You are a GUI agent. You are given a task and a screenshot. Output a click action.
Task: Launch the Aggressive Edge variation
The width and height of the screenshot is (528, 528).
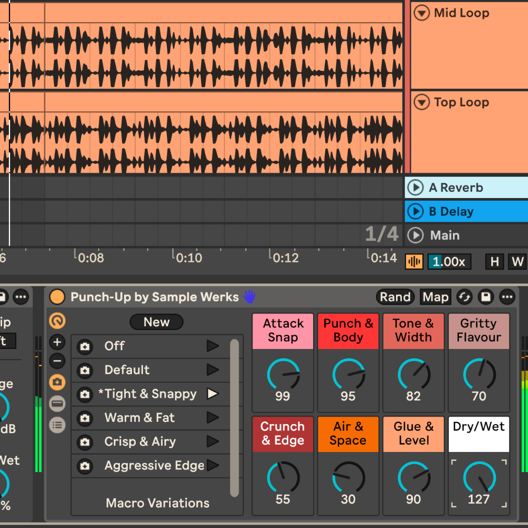point(213,466)
